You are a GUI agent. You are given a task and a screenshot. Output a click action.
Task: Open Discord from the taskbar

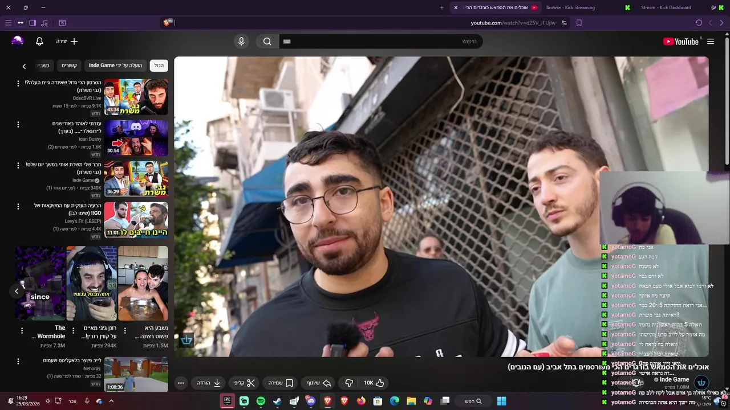311,401
